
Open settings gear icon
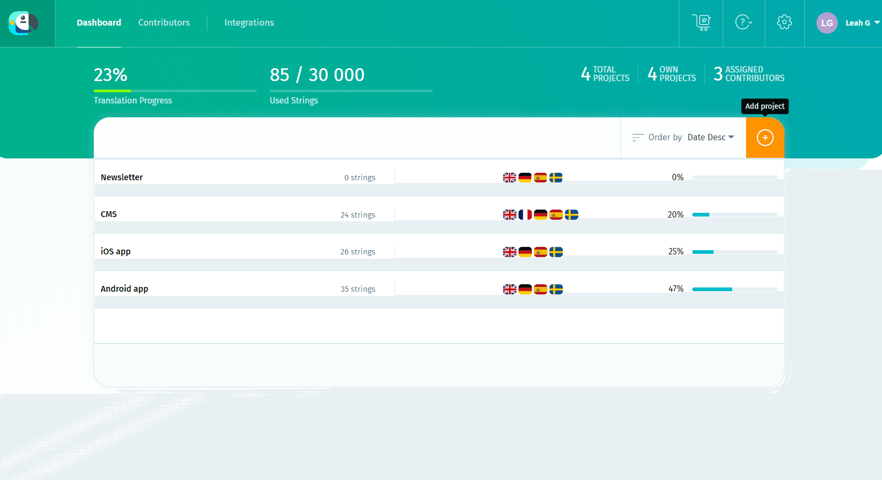point(784,22)
